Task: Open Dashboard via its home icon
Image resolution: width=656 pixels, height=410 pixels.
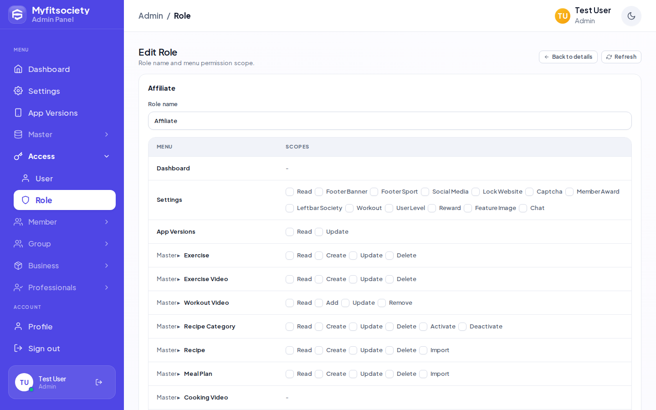Action: 18,69
